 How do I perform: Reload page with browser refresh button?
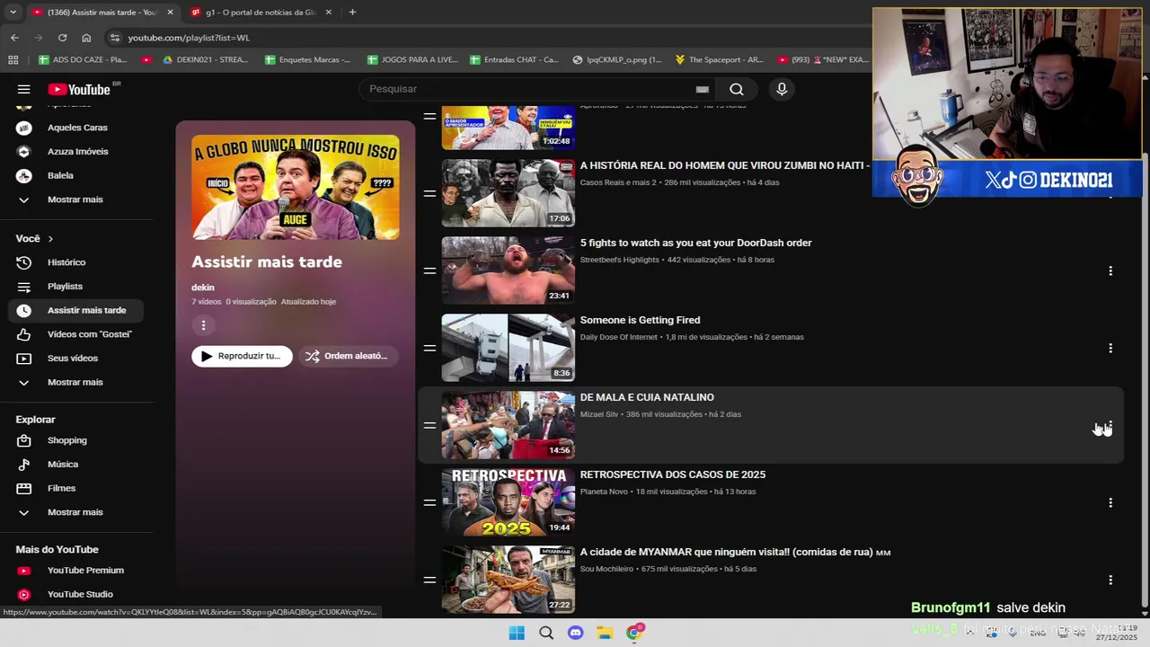62,38
